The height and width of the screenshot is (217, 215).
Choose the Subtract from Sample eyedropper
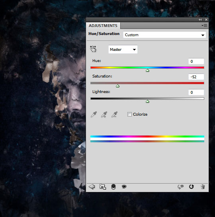[x=115, y=114]
